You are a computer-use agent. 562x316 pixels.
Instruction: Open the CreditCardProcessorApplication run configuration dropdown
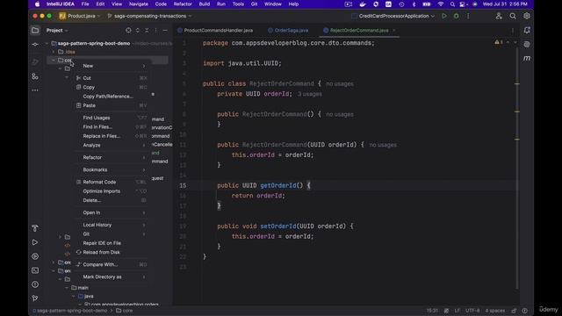click(393, 16)
